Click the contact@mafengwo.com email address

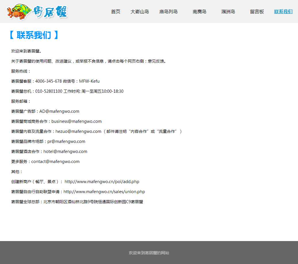click(55, 162)
